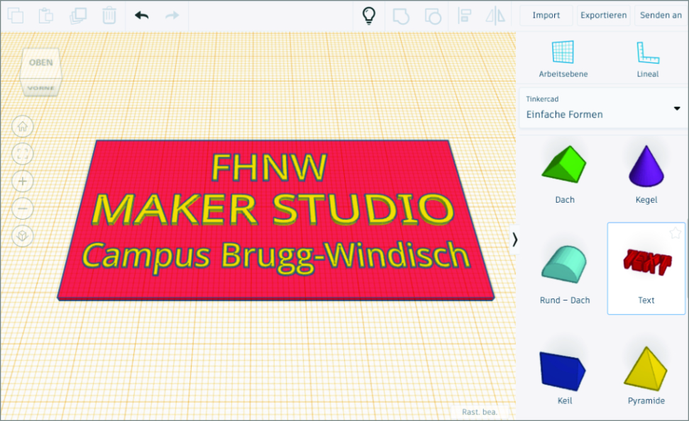The height and width of the screenshot is (421, 689).
Task: Toggle orthographic perspective view cube icon
Action: [x=23, y=235]
